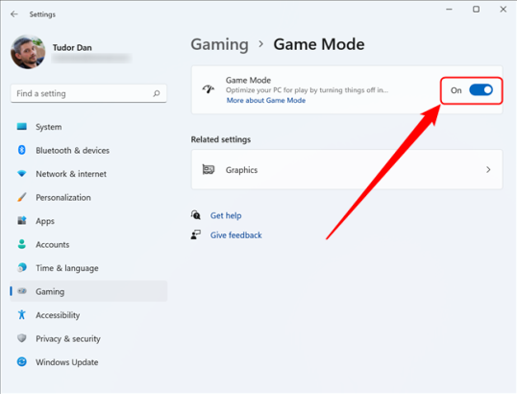Click the Find a setting search box
517x394 pixels.
[88, 93]
